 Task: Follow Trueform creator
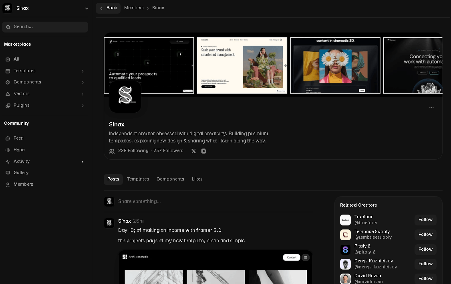[425, 220]
